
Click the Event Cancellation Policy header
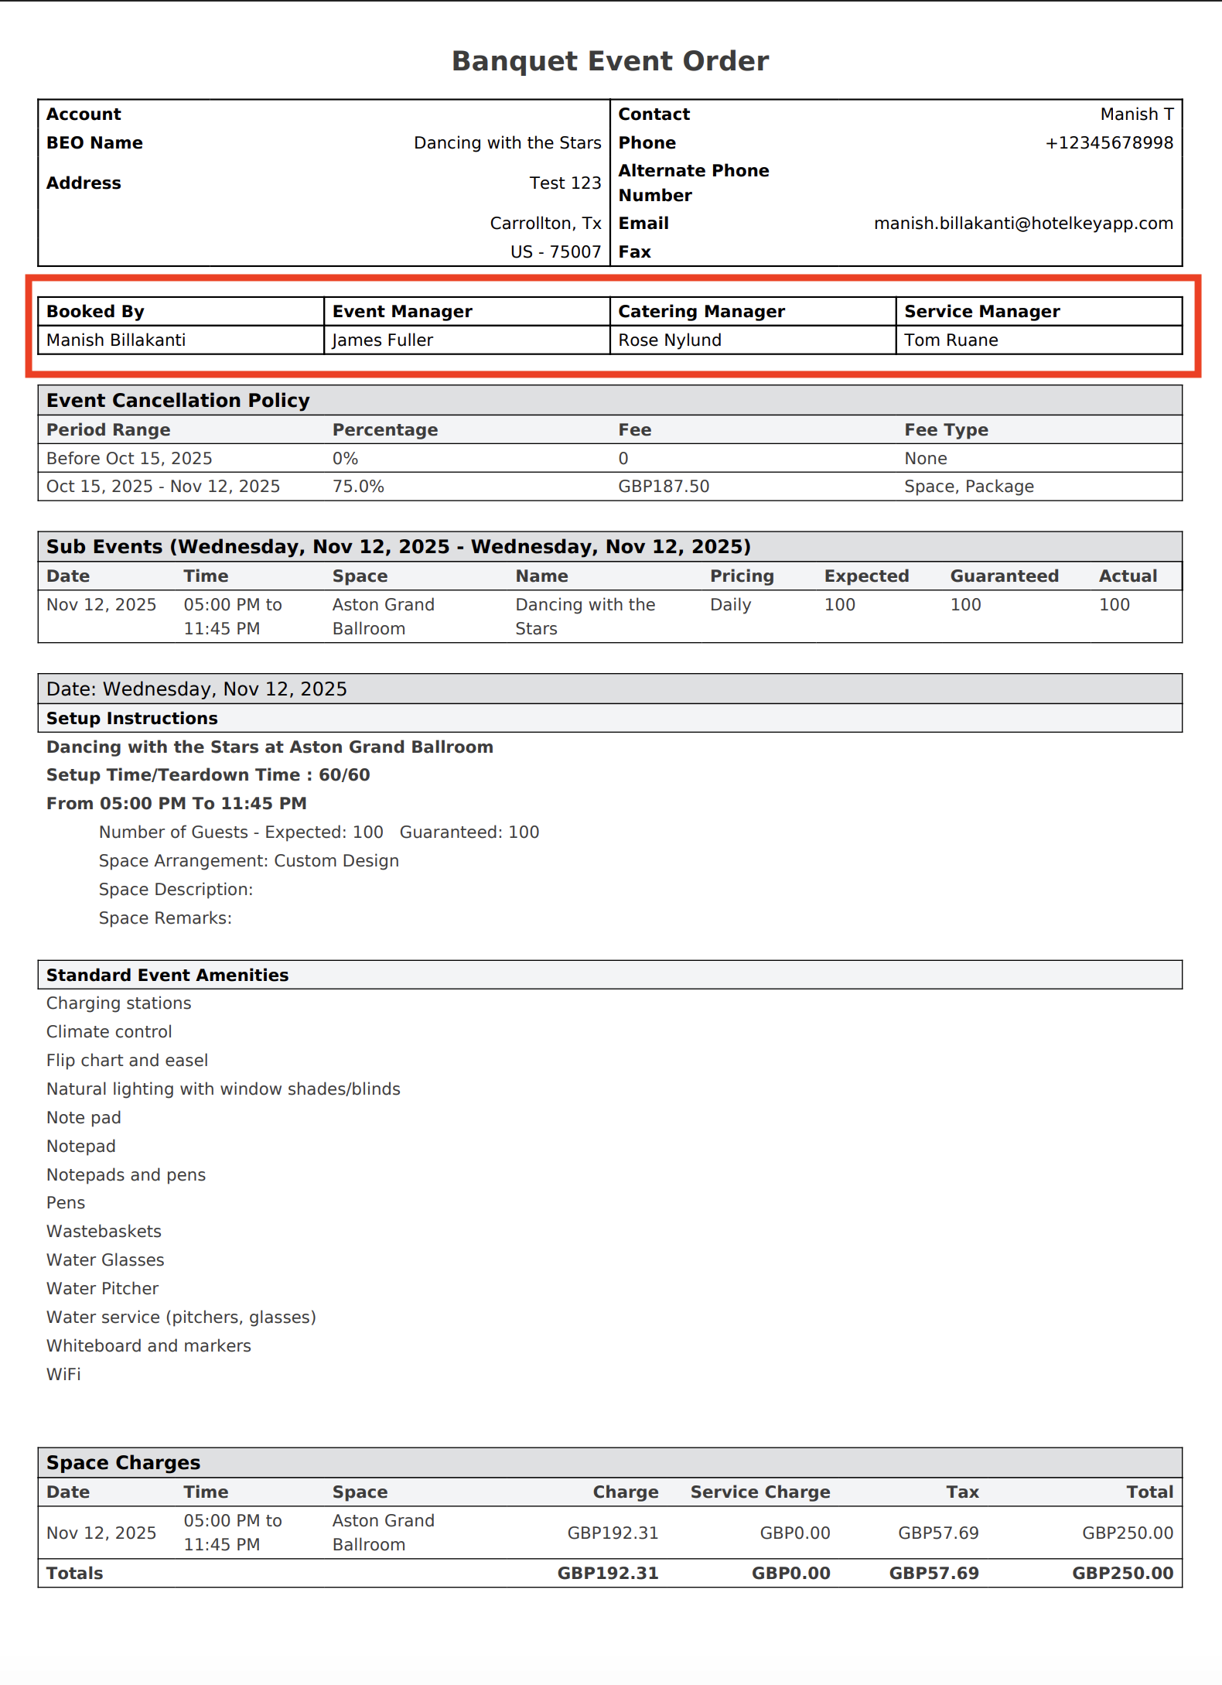pyautogui.click(x=178, y=401)
